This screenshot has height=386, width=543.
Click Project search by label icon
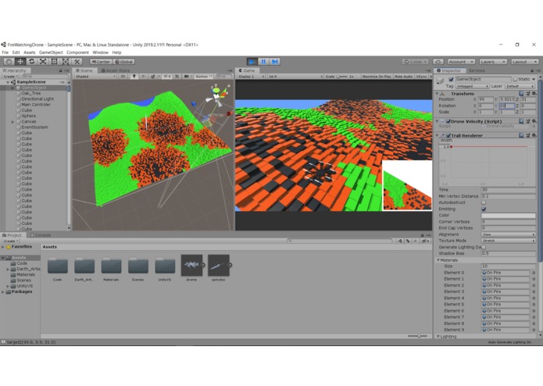[408, 241]
